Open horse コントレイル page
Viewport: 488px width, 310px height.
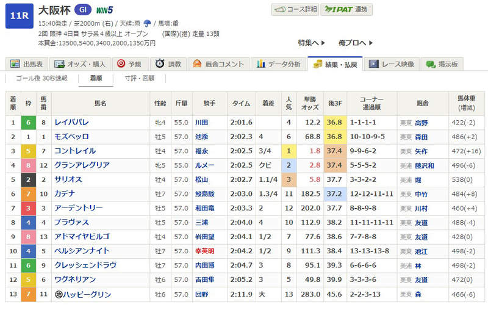pyautogui.click(x=75, y=151)
